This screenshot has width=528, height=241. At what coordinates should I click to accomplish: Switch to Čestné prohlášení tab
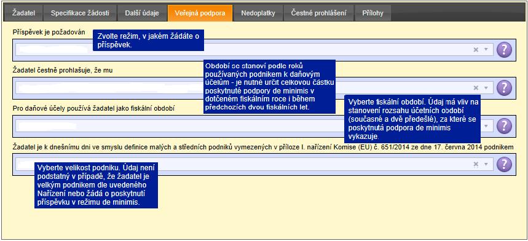pos(318,13)
